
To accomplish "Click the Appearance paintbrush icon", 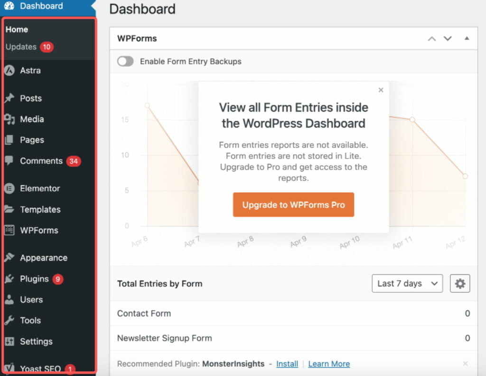I will click(x=9, y=257).
